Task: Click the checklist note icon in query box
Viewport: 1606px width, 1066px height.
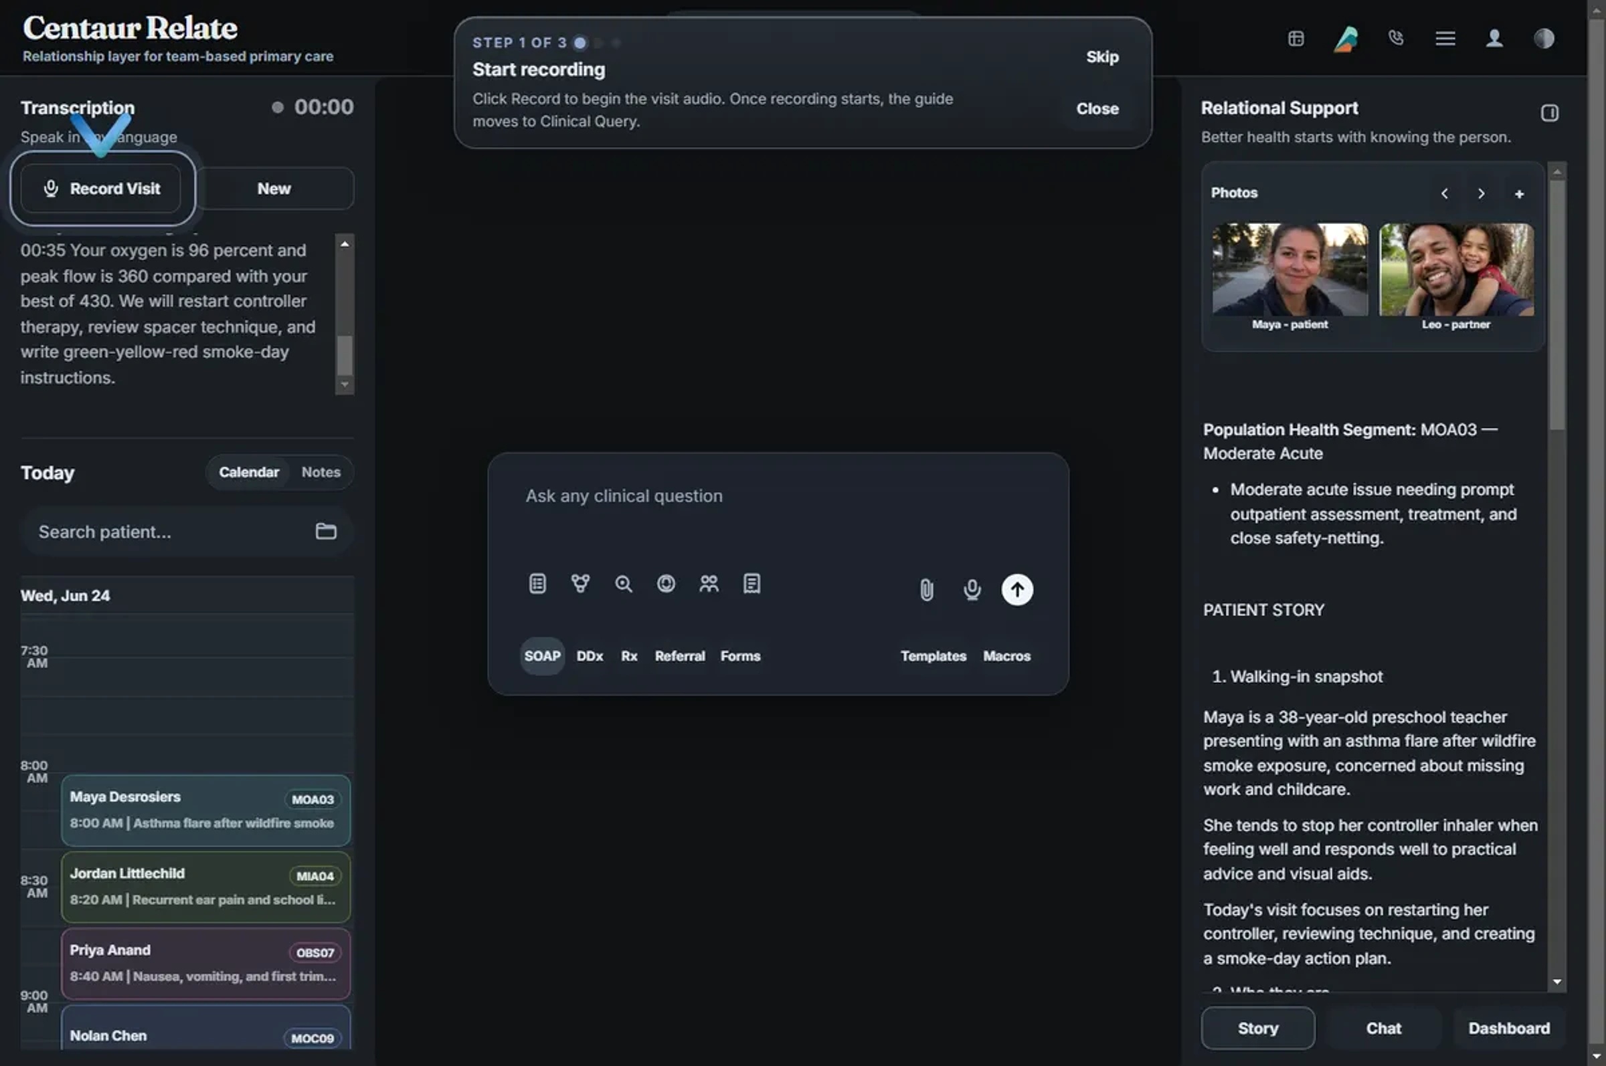Action: (x=537, y=583)
